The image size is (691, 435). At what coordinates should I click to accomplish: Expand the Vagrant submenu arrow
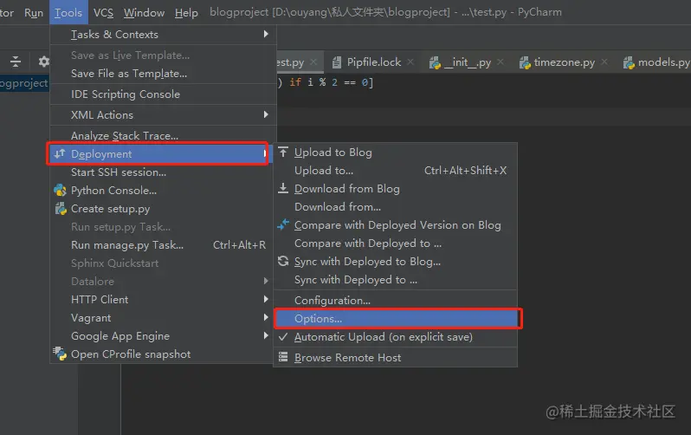[266, 317]
